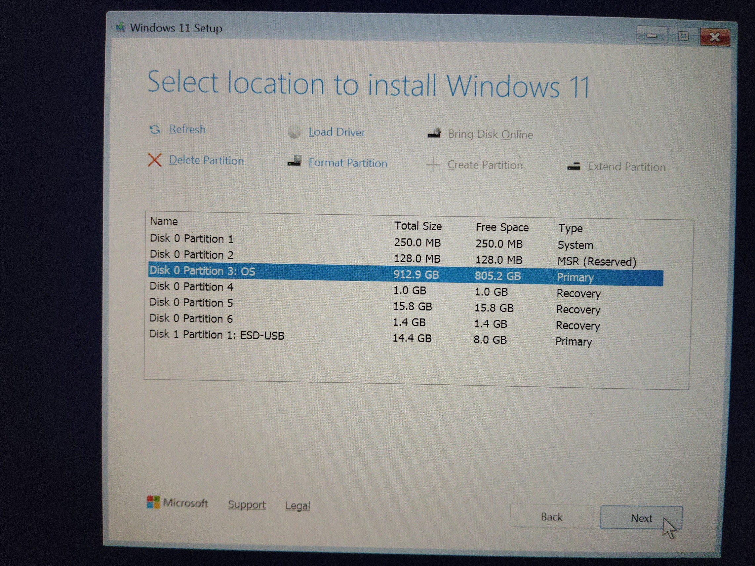The image size is (755, 566).
Task: Click the System type cell
Action: pos(576,245)
